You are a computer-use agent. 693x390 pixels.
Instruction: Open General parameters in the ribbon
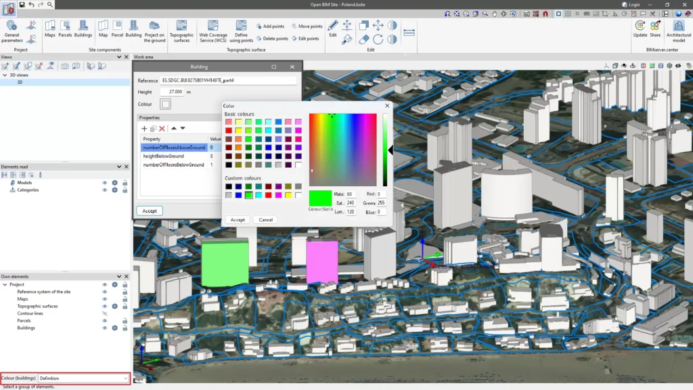[12, 31]
